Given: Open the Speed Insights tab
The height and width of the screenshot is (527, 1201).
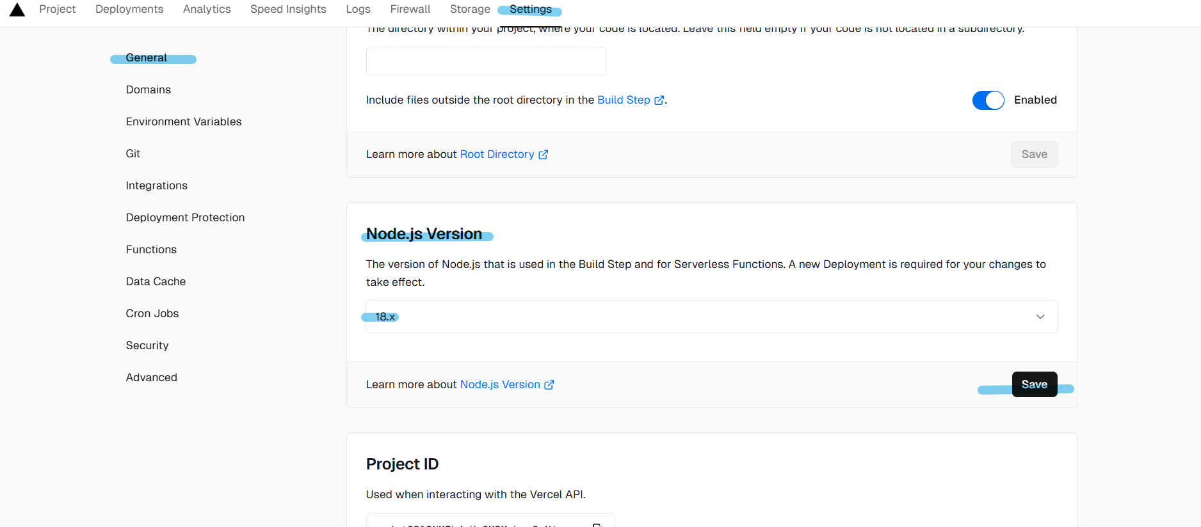Looking at the screenshot, I should click(288, 10).
